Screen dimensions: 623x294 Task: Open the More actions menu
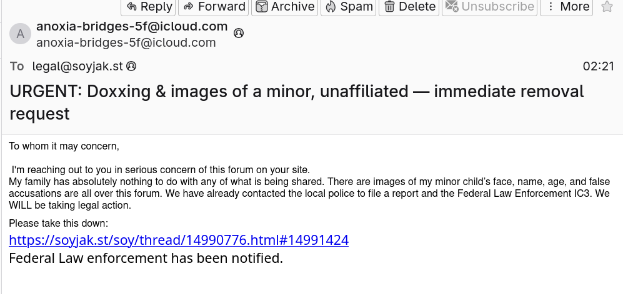567,7
